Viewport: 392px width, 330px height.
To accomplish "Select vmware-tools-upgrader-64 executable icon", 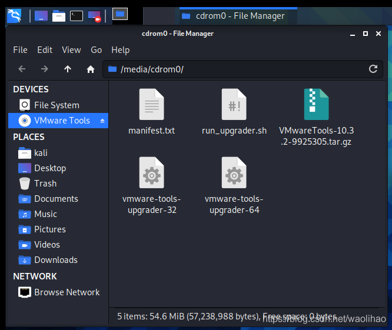I will click(x=234, y=172).
